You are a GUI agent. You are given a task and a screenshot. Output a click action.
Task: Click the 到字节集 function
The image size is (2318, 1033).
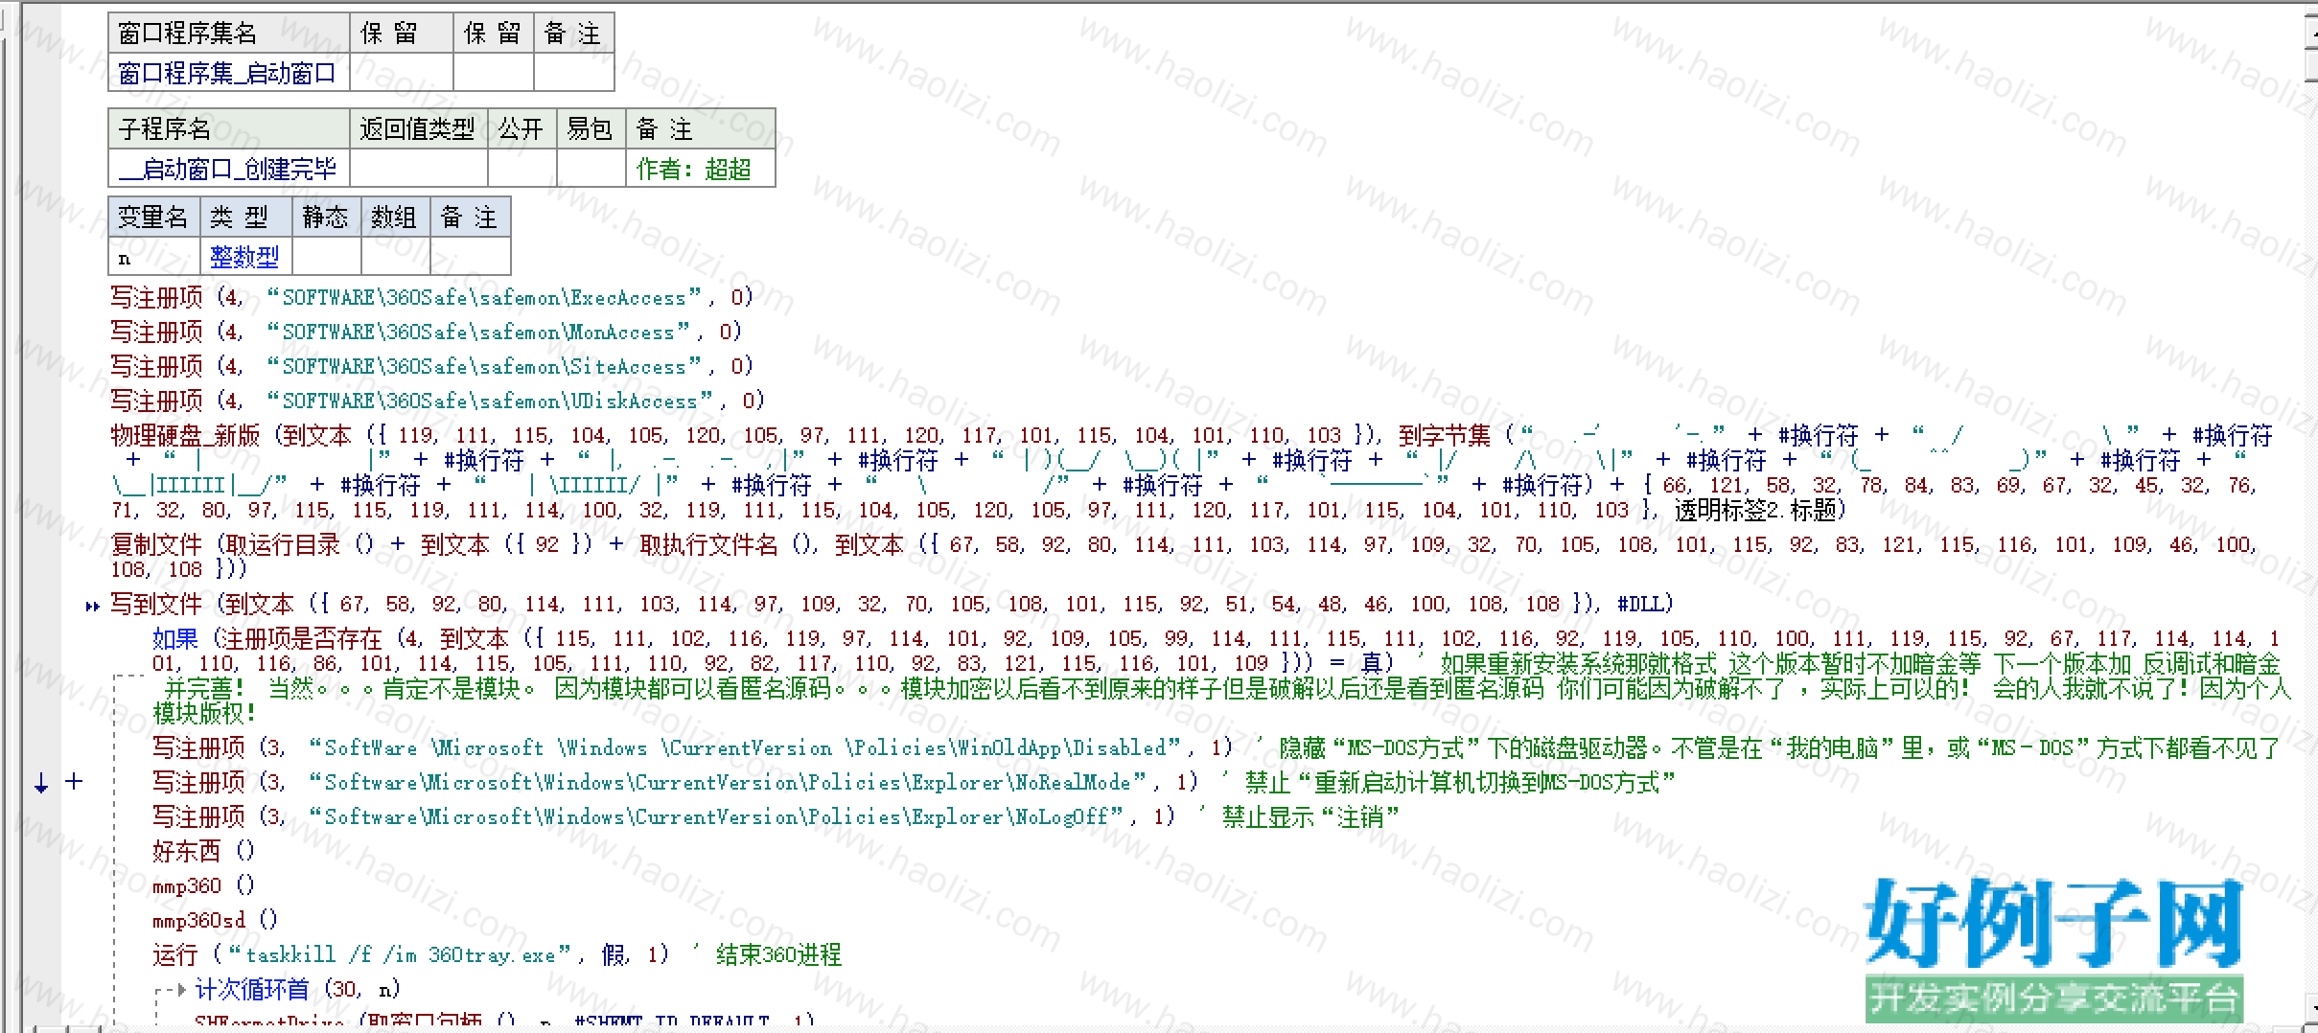pyautogui.click(x=1444, y=435)
